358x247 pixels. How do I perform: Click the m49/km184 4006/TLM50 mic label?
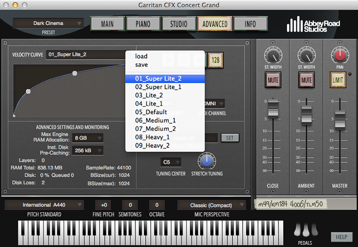click(290, 204)
